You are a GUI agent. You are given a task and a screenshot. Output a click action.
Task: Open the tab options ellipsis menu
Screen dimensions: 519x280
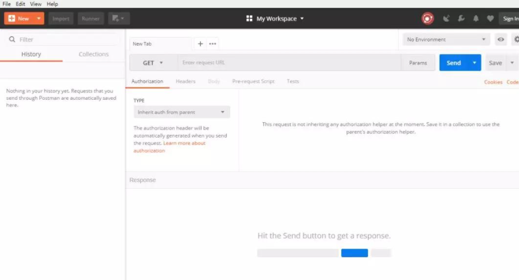213,44
